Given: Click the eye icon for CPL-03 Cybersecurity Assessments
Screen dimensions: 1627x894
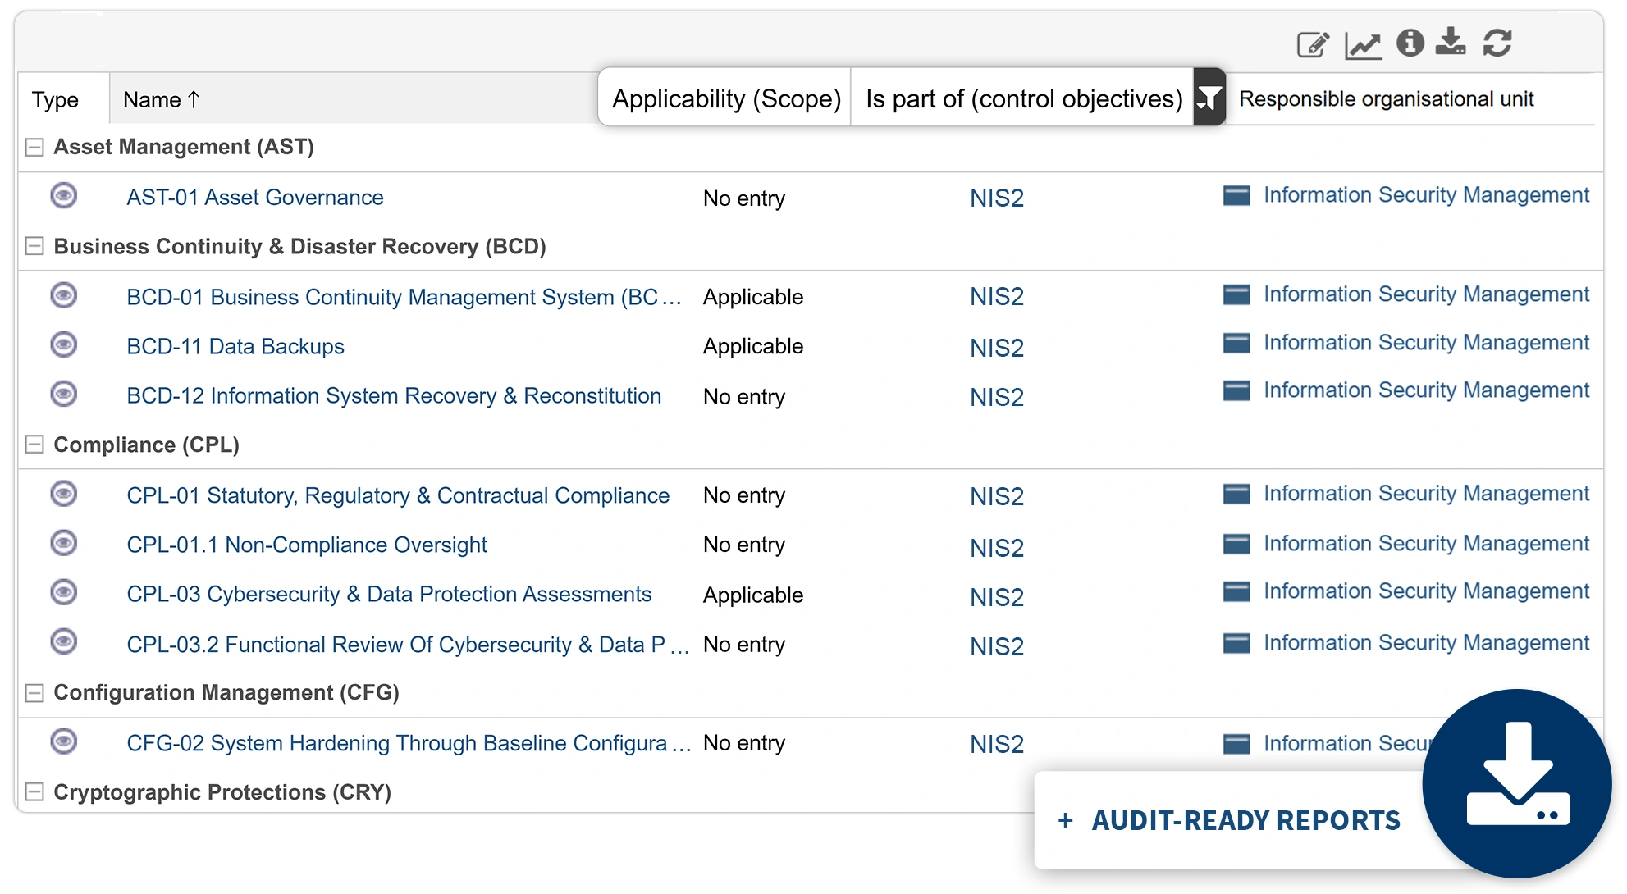Looking at the screenshot, I should click(66, 592).
